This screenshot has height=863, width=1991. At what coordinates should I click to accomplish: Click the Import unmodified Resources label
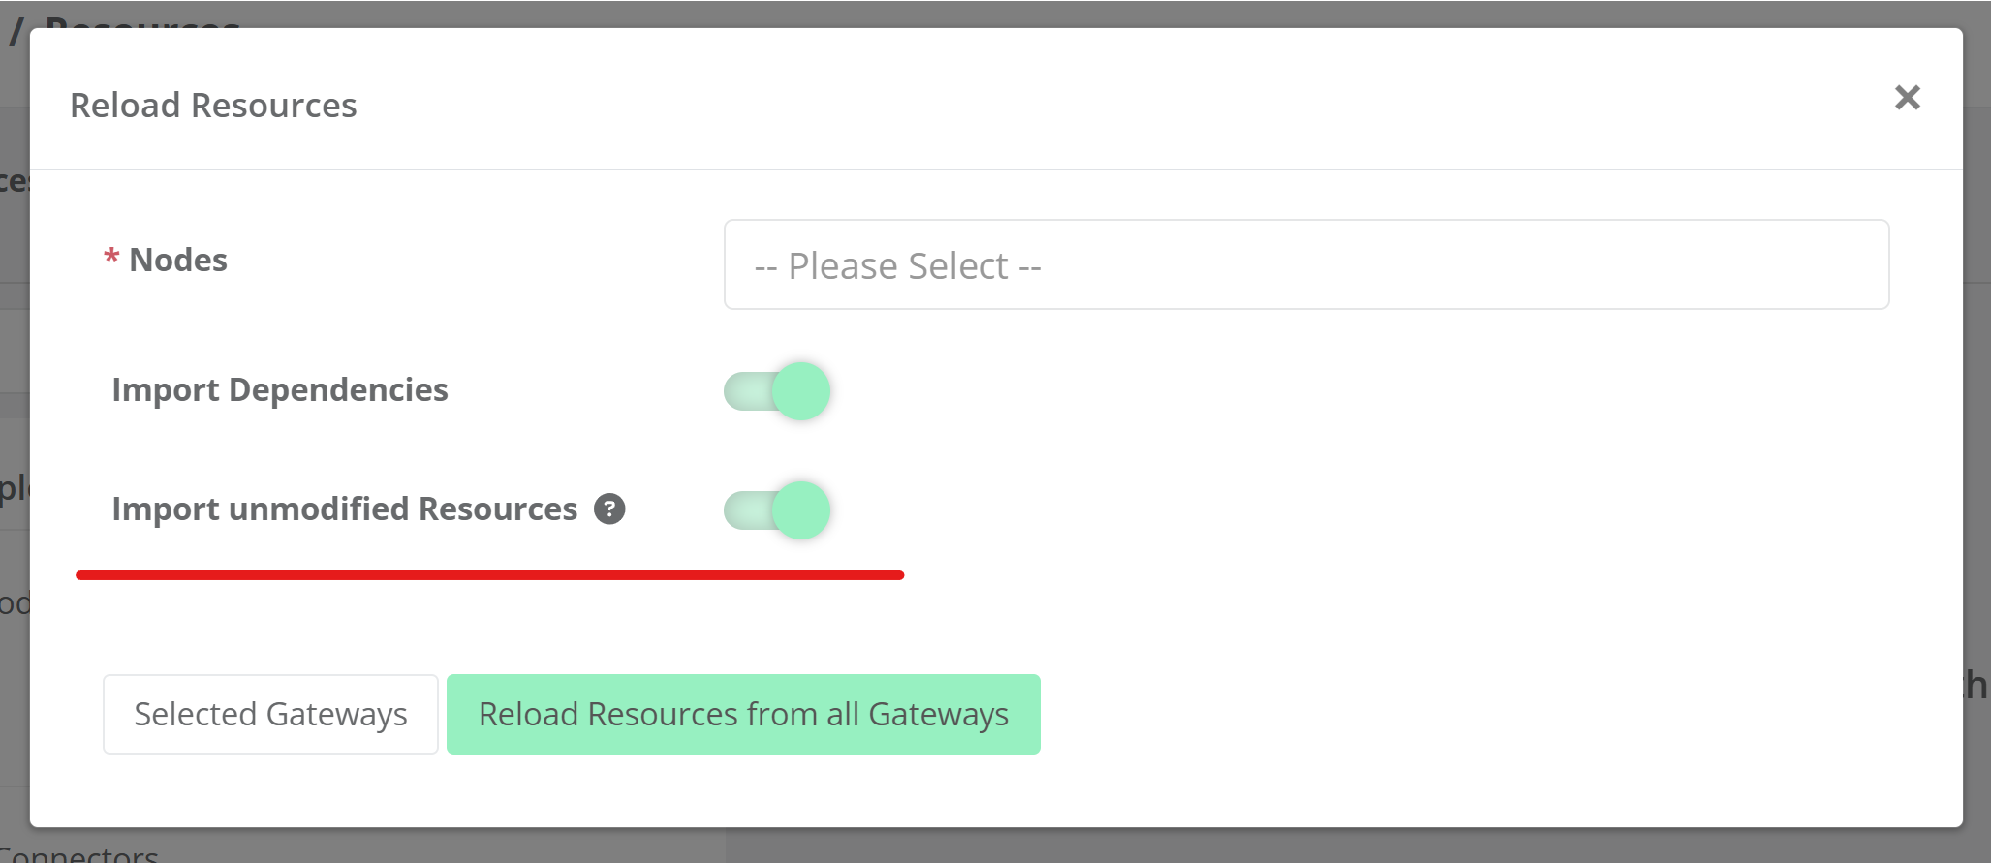coord(344,509)
